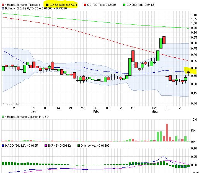Click the '02. Jan.' date axis label
The width and height of the screenshot is (199, 173).
[34, 110]
